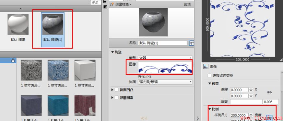Collapse the 位置 section

tap(209, 84)
